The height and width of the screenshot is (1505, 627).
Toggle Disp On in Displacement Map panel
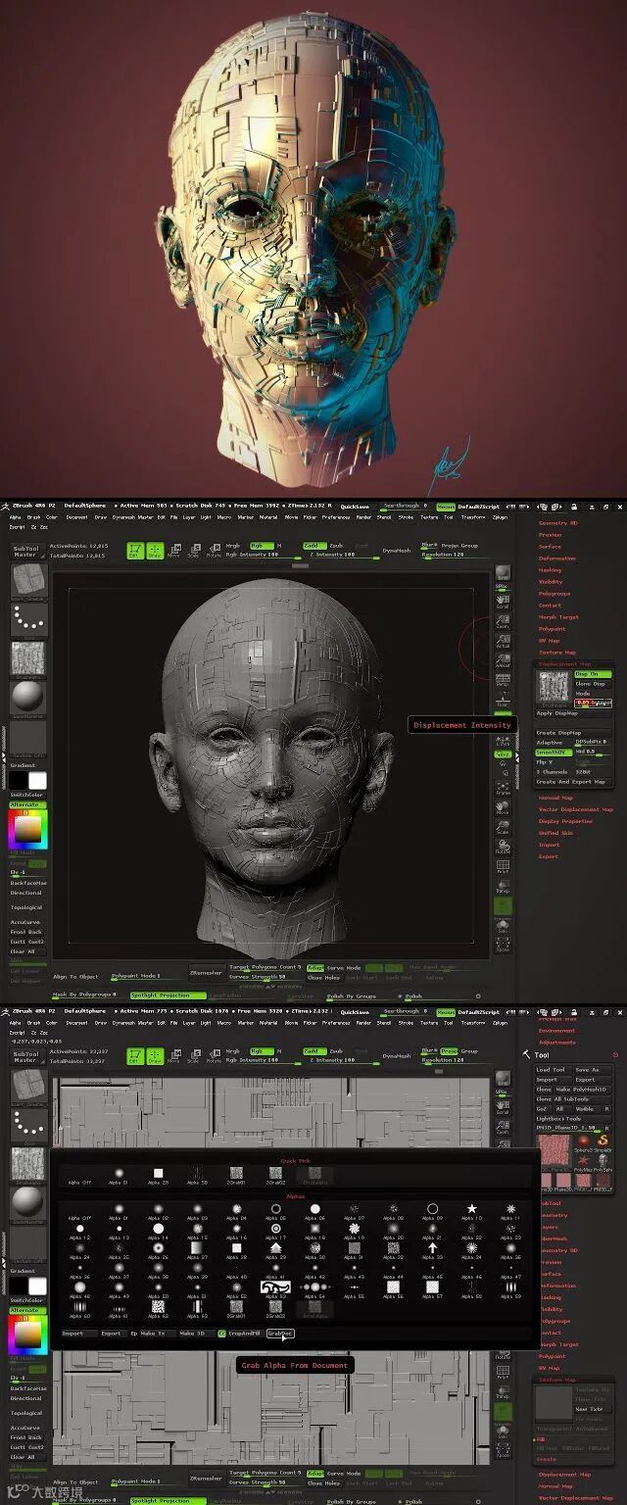[593, 674]
